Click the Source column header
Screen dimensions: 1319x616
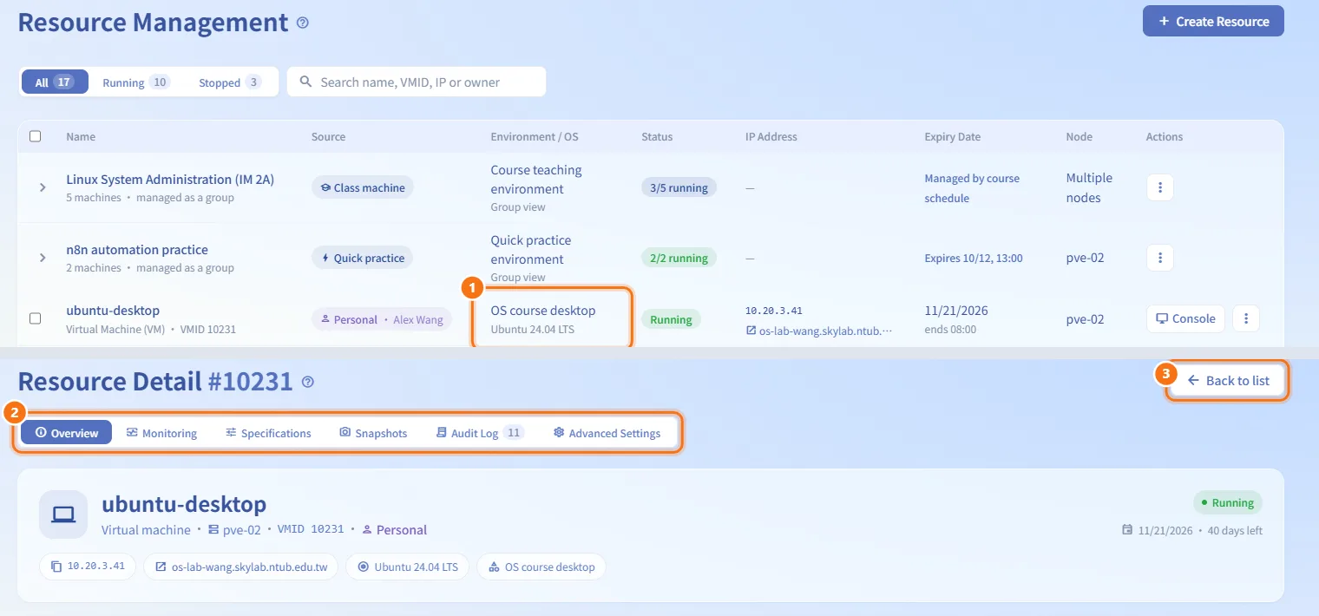[x=328, y=136]
